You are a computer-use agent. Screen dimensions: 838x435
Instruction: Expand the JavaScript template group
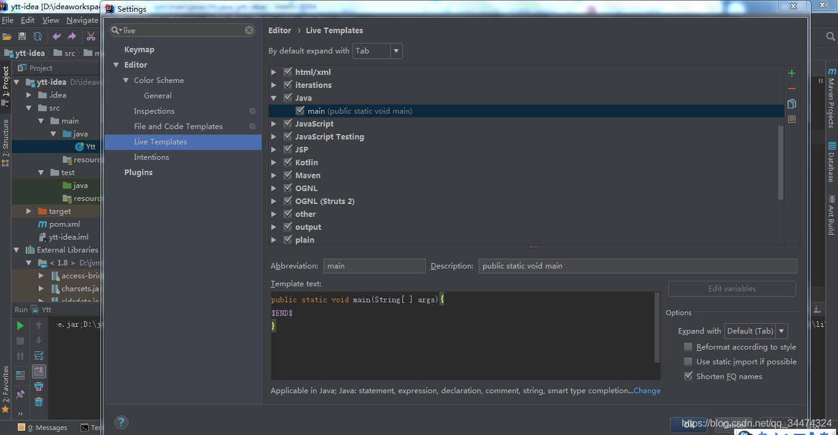point(274,123)
